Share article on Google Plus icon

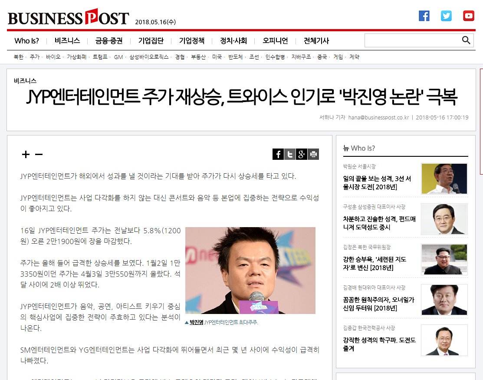click(302, 154)
